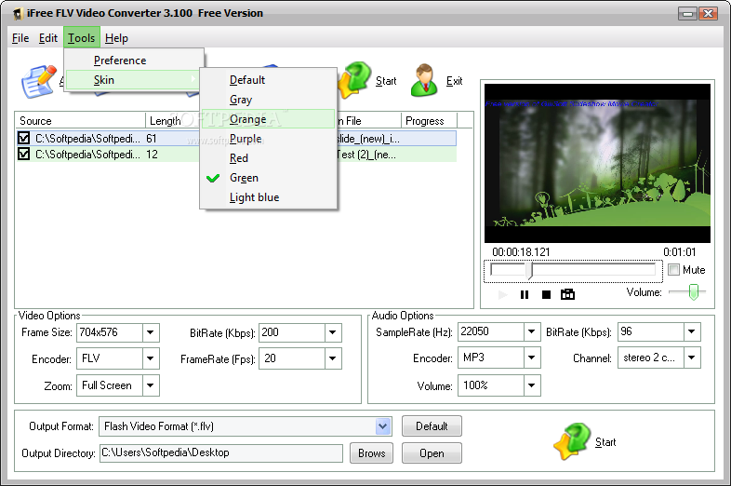This screenshot has height=486, width=731.
Task: Open the Channel stereo dropdown
Action: (x=692, y=358)
